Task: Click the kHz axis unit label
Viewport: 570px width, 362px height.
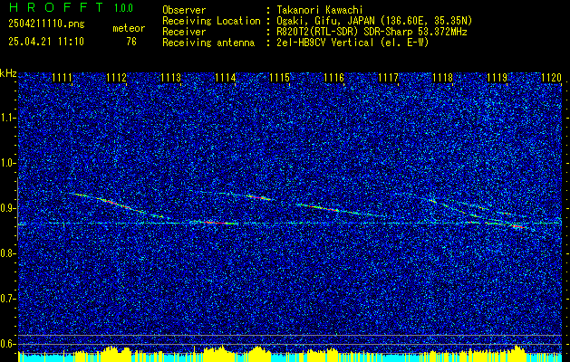Action: pos(8,73)
